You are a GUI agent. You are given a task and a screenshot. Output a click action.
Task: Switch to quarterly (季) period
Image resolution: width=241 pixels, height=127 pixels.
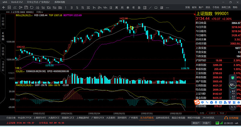point(128,7)
